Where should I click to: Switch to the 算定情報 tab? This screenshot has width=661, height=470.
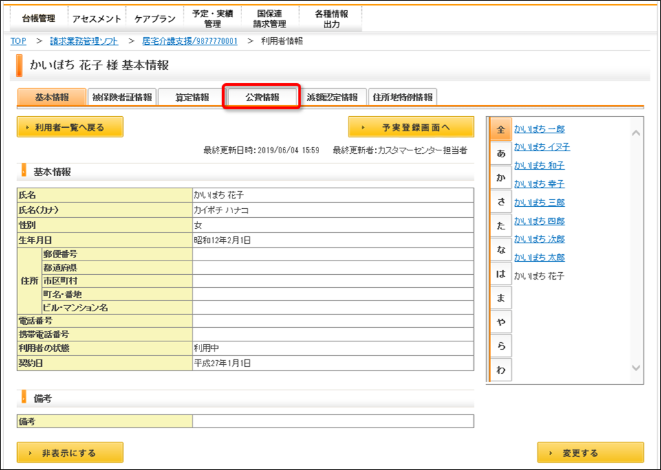pyautogui.click(x=192, y=98)
